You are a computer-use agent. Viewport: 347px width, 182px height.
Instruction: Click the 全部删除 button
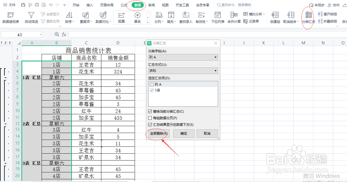click(159, 134)
